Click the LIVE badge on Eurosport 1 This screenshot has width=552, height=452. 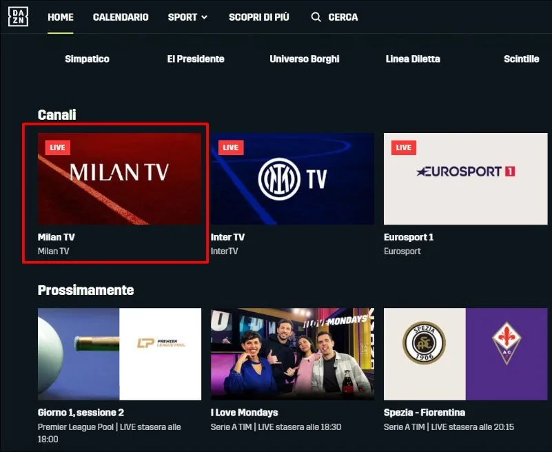coord(404,147)
